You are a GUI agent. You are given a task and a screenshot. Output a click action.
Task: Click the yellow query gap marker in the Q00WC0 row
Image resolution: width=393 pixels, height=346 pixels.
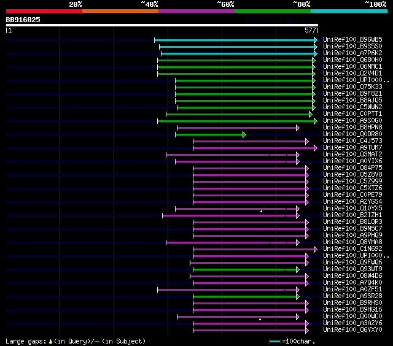coord(260,319)
